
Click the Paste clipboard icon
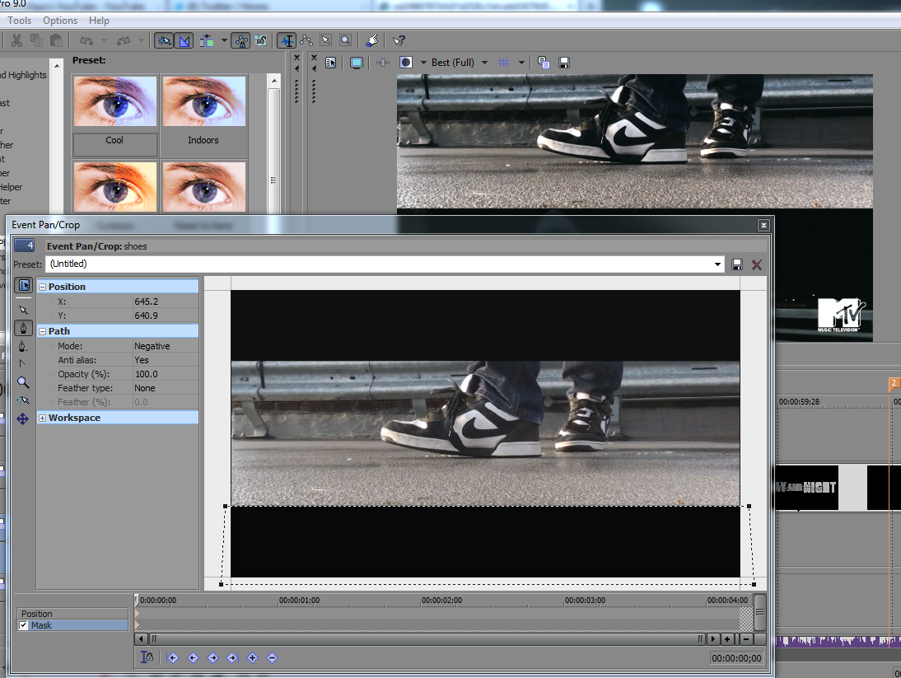56,40
